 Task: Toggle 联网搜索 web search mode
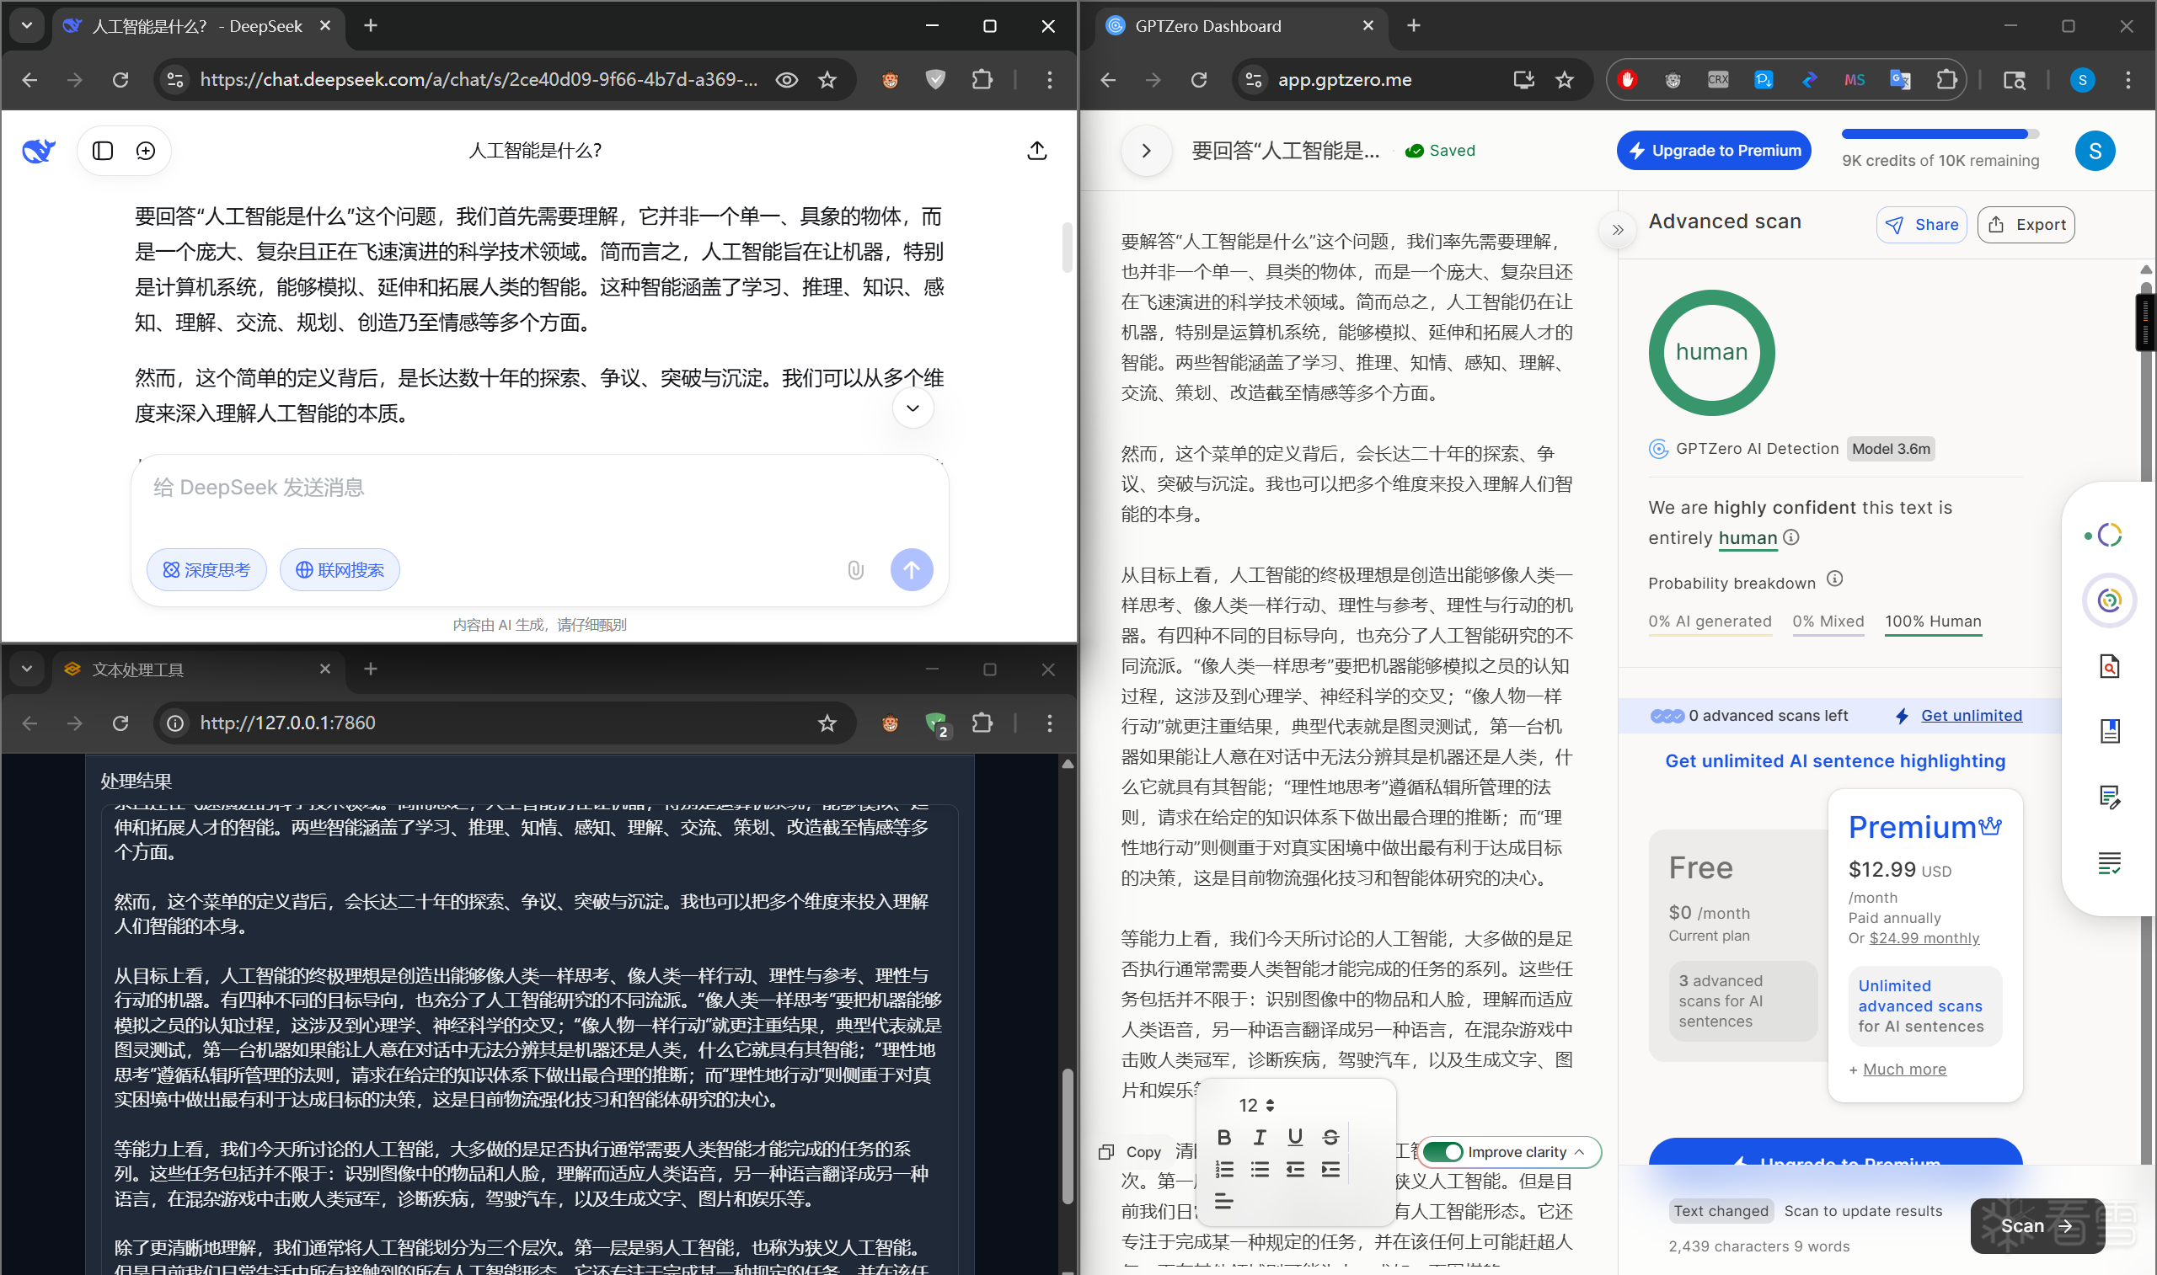point(340,570)
